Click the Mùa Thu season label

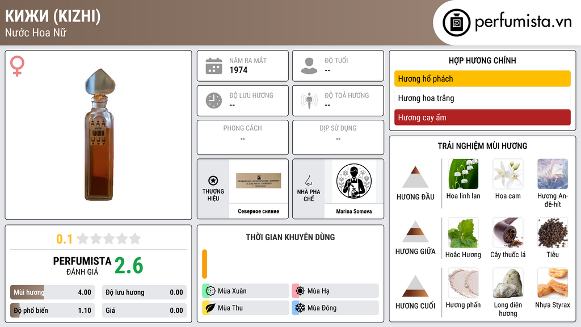(230, 308)
